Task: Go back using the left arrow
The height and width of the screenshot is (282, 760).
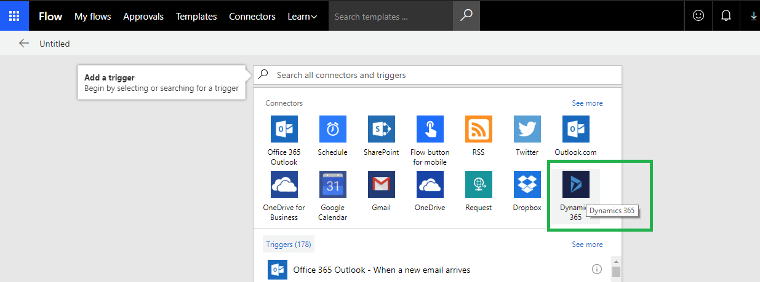Action: pyautogui.click(x=24, y=43)
